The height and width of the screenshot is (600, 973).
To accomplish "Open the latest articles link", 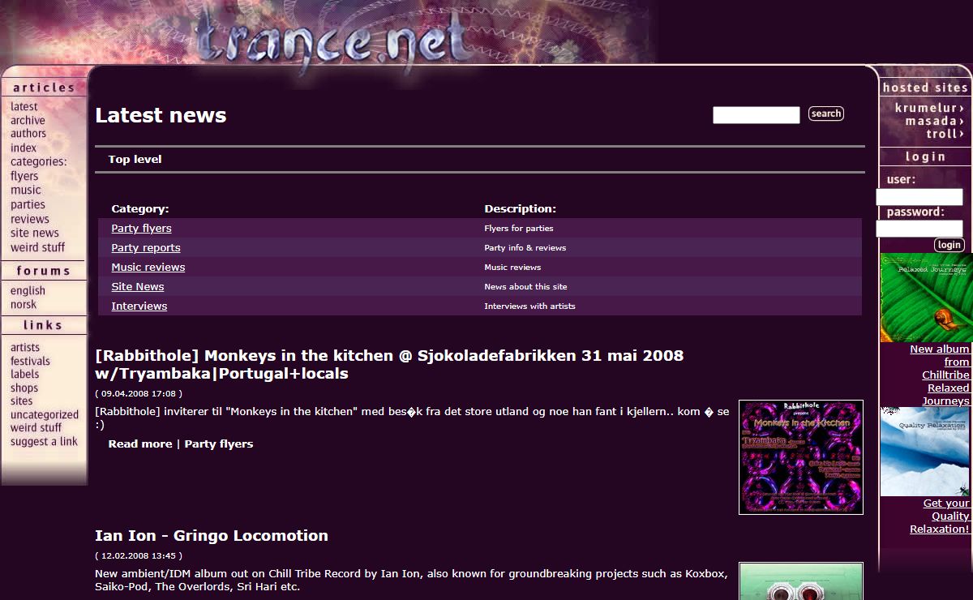I will 24,106.
